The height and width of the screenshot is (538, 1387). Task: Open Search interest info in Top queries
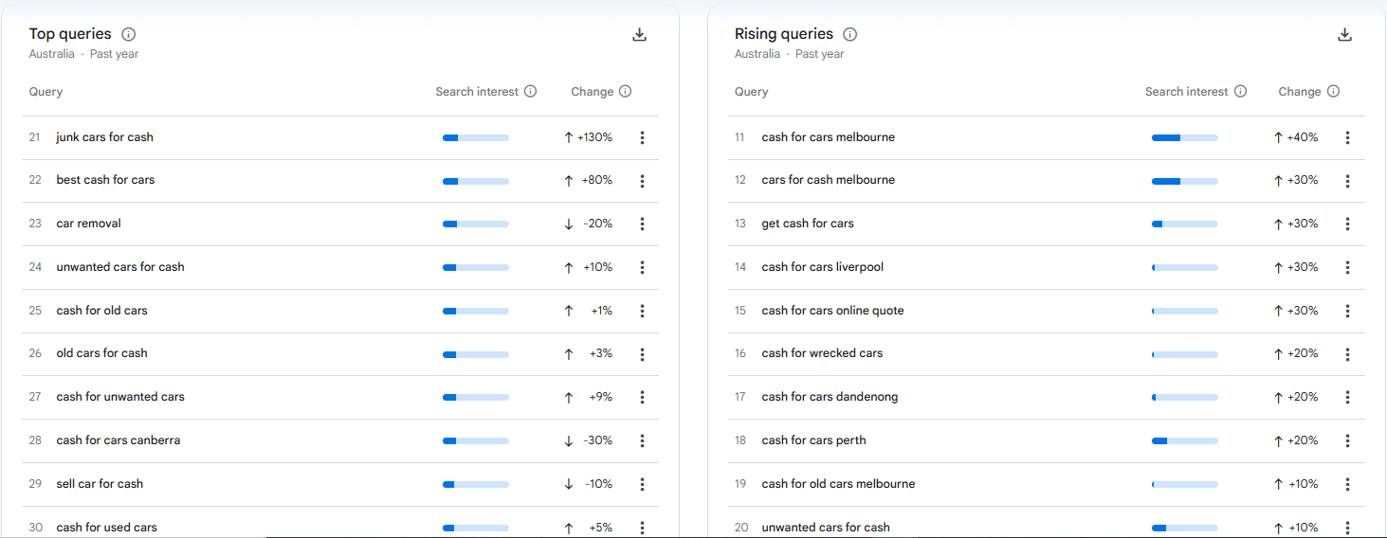[530, 92]
